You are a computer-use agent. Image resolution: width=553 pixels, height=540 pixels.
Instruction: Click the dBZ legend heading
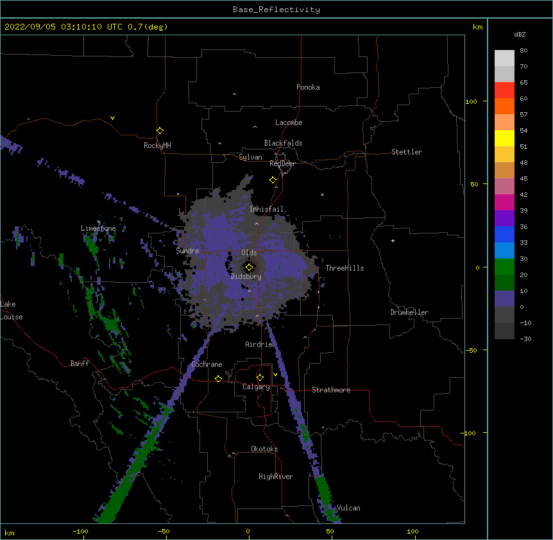click(520, 35)
